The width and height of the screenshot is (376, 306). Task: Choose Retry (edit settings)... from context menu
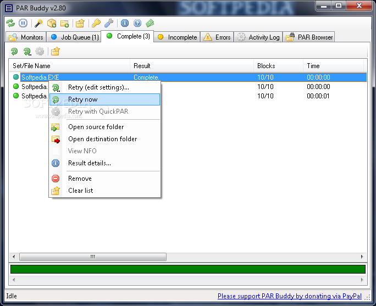[105, 87]
